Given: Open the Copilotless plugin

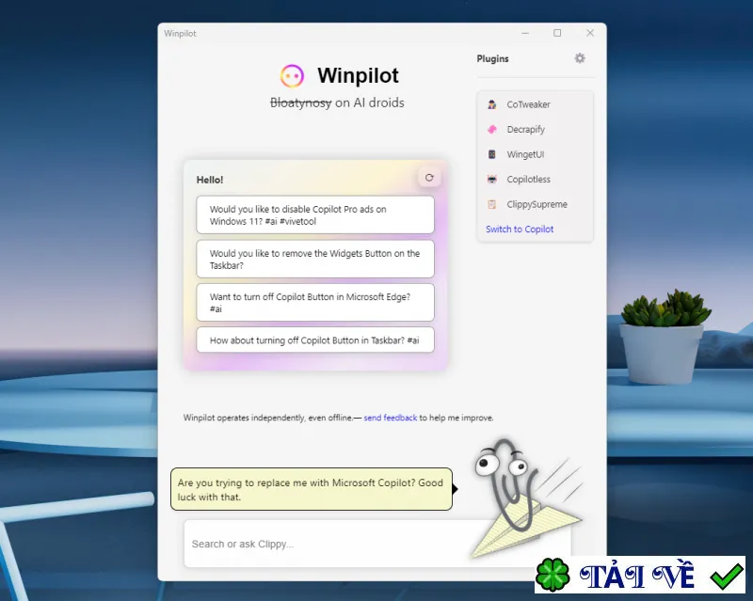Looking at the screenshot, I should tap(528, 180).
